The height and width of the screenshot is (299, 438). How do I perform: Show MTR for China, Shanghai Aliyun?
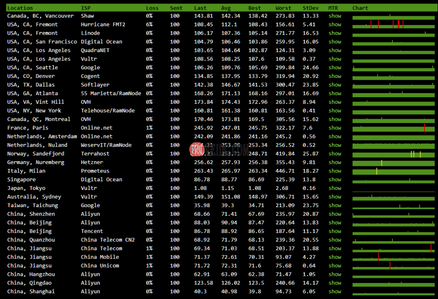[335, 291]
